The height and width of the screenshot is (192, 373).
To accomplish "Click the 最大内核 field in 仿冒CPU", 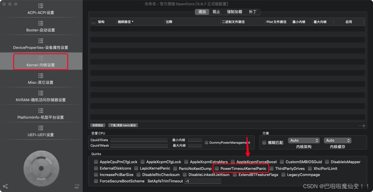I will (x=195, y=145).
